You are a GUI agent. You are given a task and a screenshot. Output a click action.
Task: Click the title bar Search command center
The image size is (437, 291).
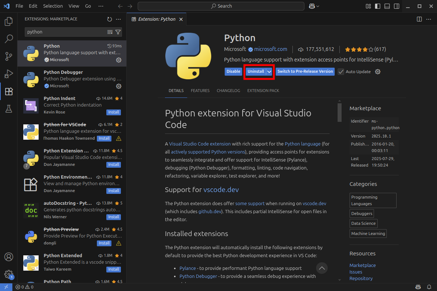(221, 6)
